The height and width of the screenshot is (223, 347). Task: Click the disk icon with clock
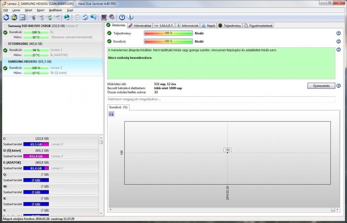pyautogui.click(x=41, y=17)
